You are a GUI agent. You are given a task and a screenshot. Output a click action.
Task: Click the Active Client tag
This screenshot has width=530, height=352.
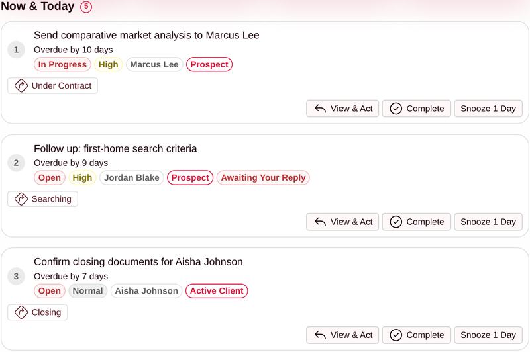click(x=217, y=291)
